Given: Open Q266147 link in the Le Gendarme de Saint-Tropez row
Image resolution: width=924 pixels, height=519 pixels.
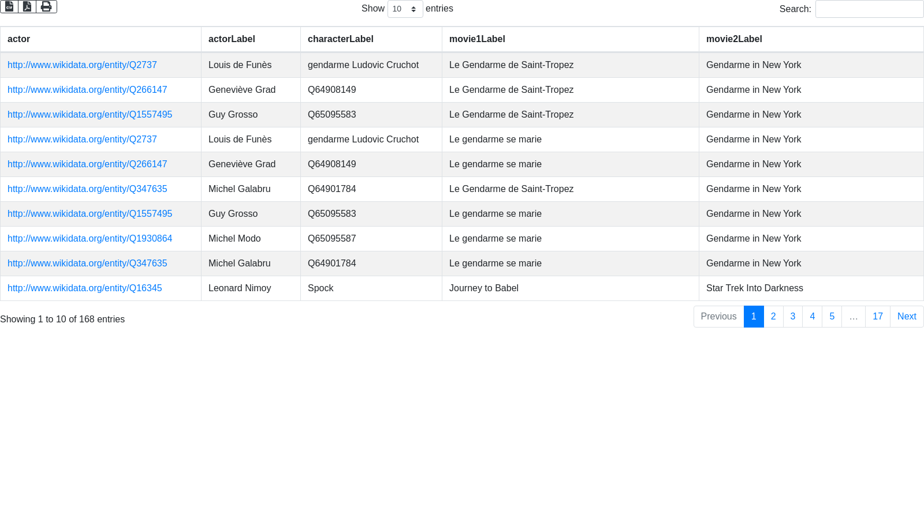Looking at the screenshot, I should pos(87,90).
